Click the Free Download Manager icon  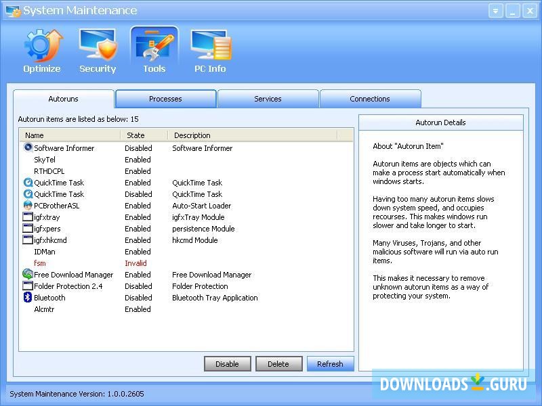click(x=28, y=274)
